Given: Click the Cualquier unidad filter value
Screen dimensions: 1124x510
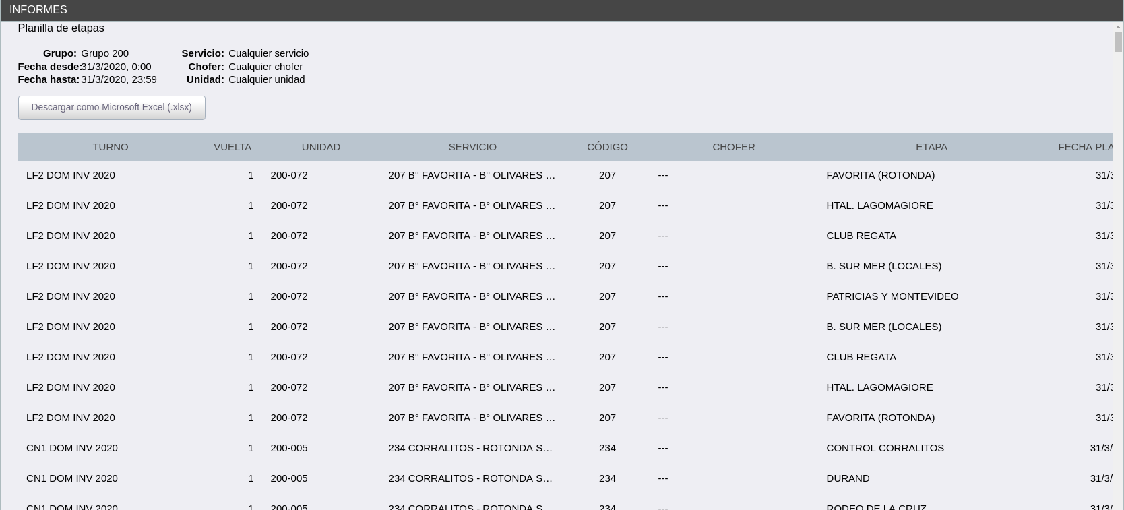Looking at the screenshot, I should point(266,79).
